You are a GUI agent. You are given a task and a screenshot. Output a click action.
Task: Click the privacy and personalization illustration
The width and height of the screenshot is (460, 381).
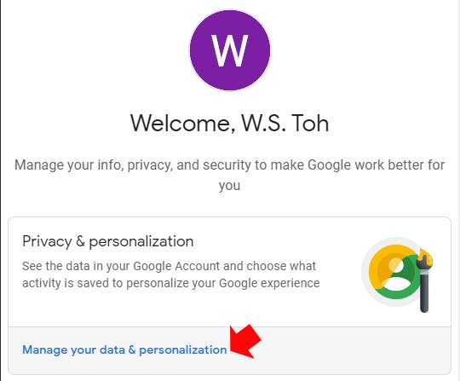397,274
